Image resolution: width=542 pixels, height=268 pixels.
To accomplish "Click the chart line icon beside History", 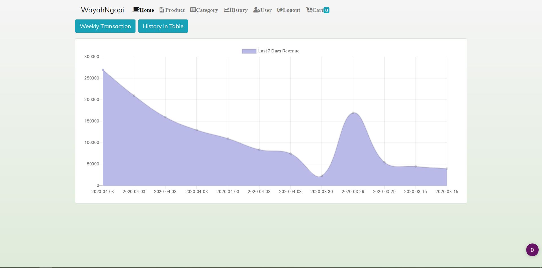I will (x=226, y=10).
